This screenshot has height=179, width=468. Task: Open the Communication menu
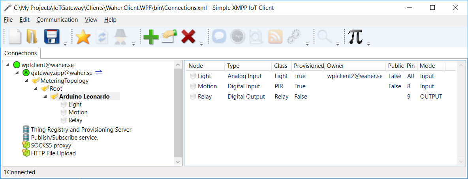click(57, 20)
